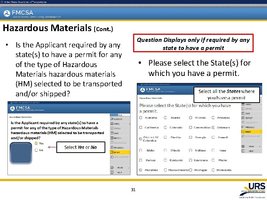The height and width of the screenshot is (200, 267).
Task: Click 'Hazardous Materials' breadcrumb in the state-selection panel
Action: point(151,98)
